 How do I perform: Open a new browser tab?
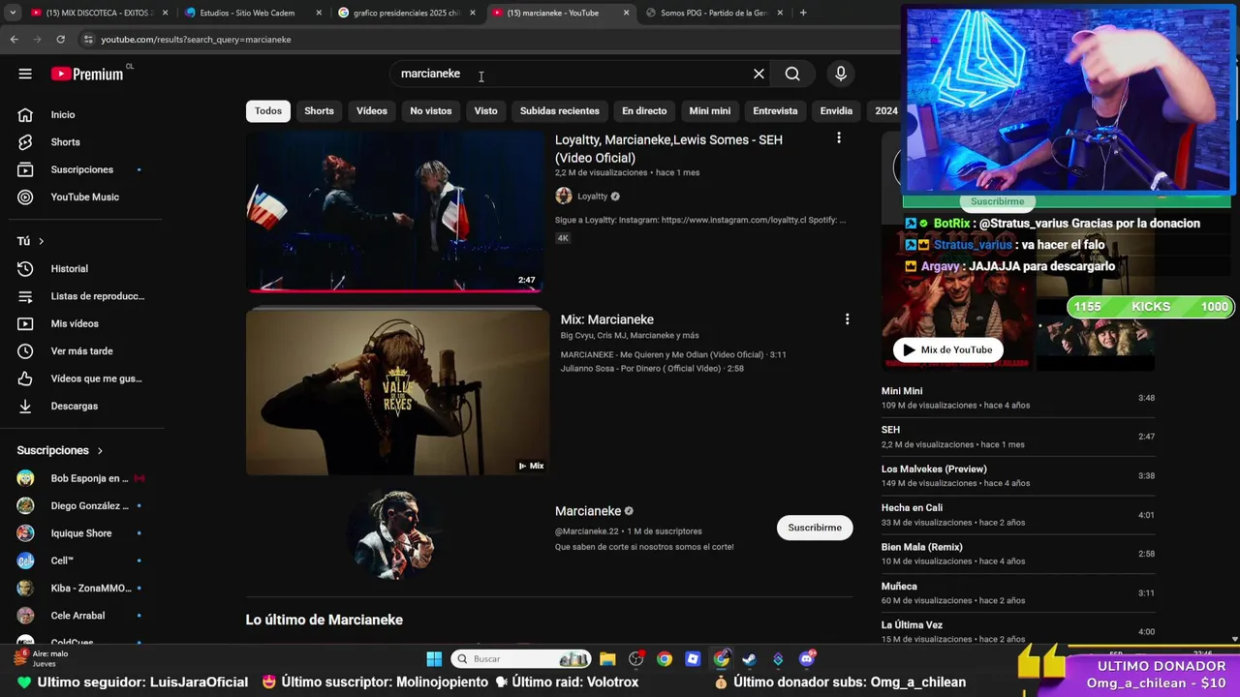[803, 13]
